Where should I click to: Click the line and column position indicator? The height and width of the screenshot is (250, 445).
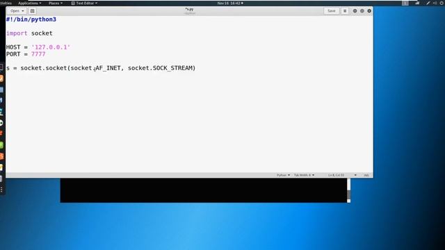(336, 175)
